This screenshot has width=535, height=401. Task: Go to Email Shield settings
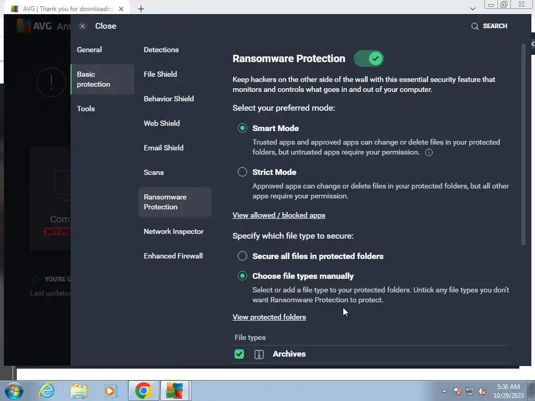coord(164,148)
